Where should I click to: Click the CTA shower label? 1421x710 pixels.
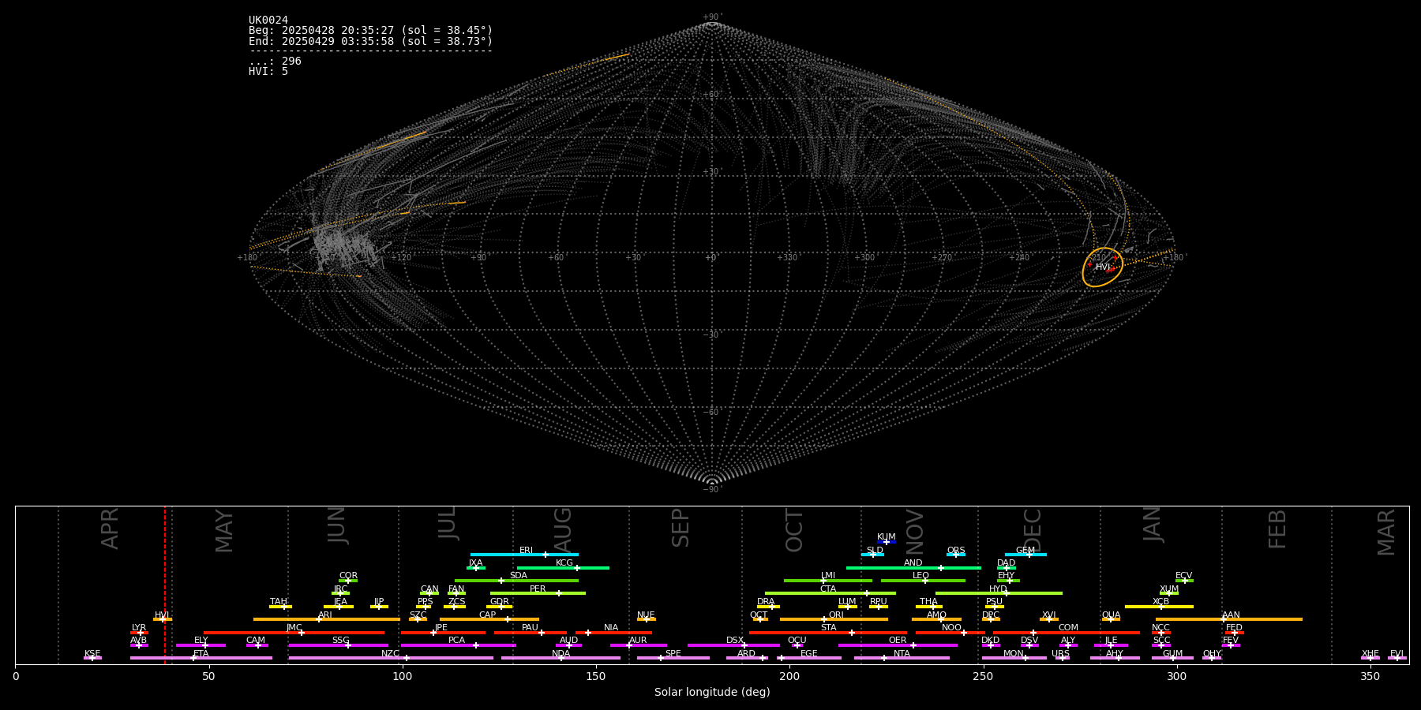pos(828,589)
